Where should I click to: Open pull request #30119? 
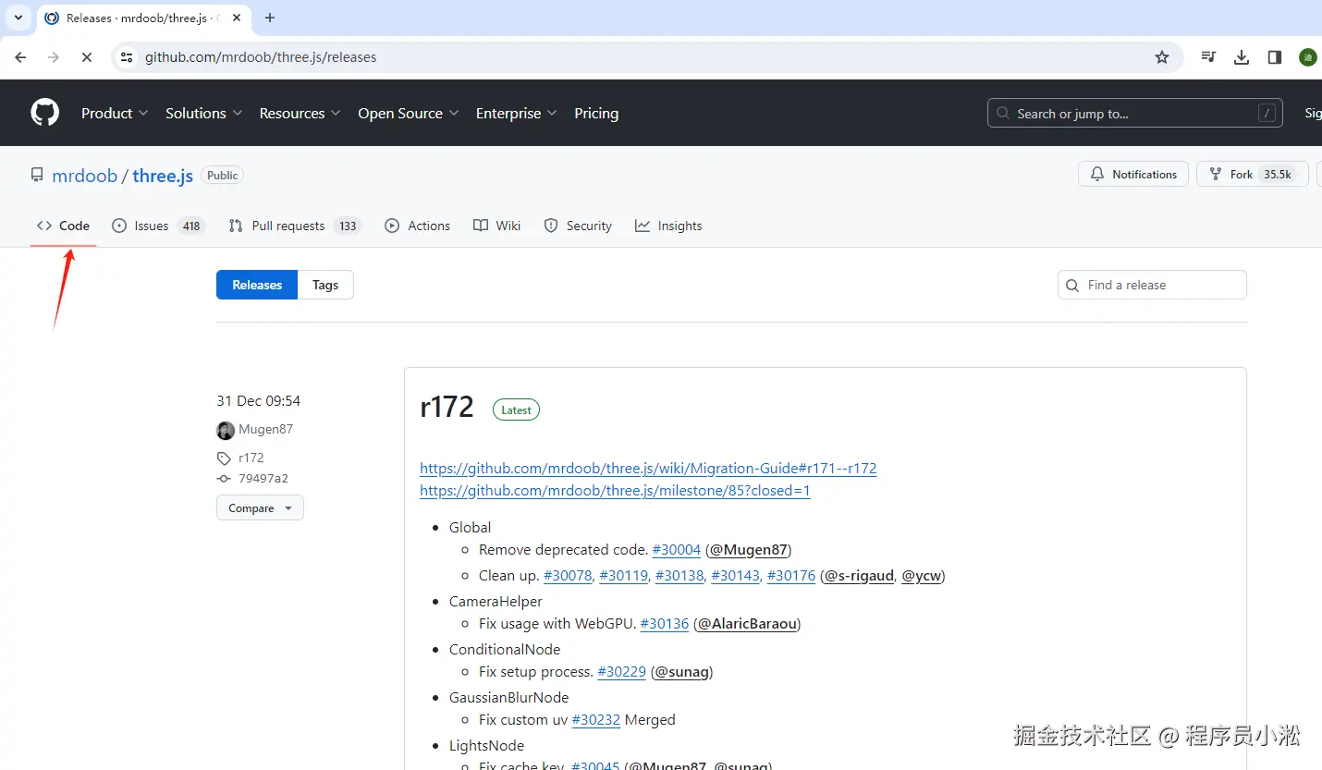623,575
